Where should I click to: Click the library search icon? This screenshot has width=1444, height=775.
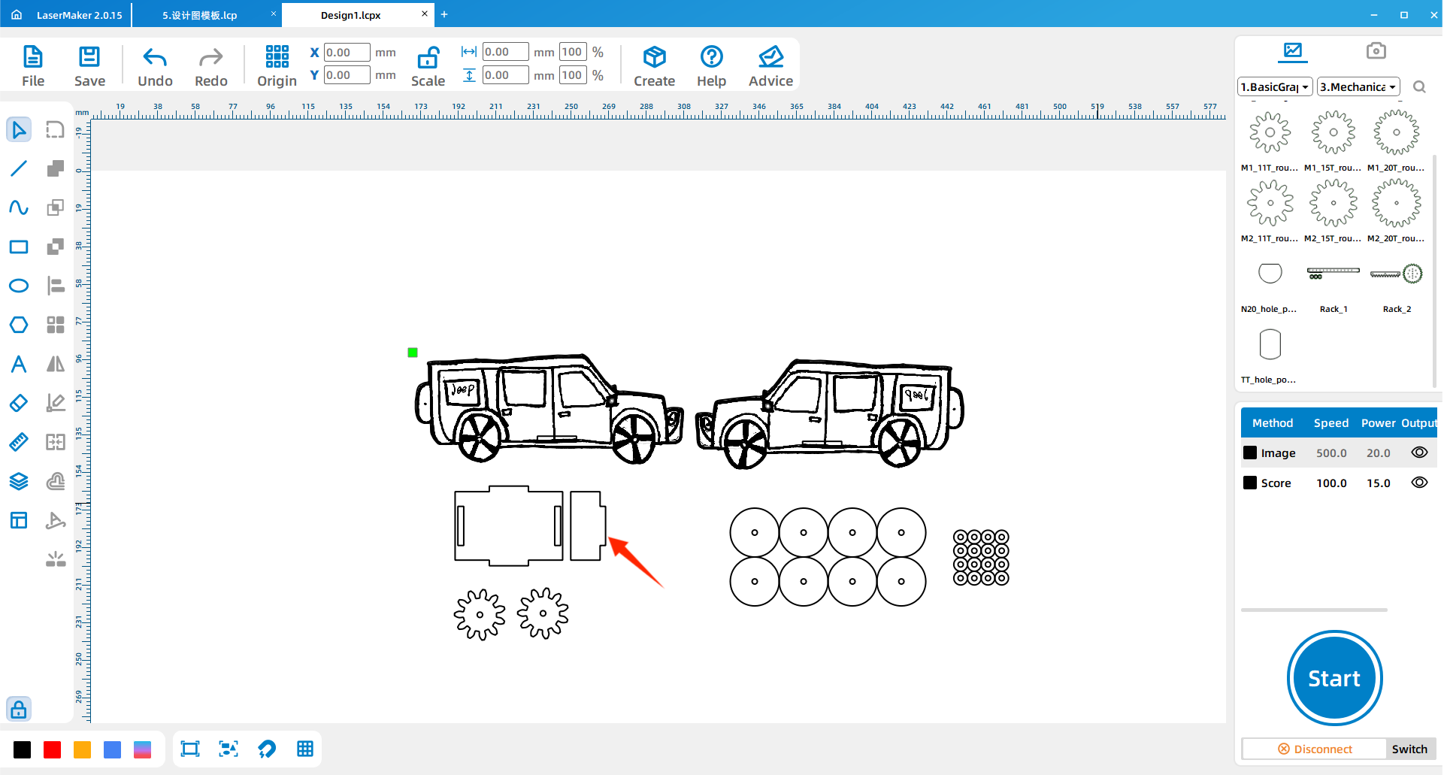(x=1419, y=87)
